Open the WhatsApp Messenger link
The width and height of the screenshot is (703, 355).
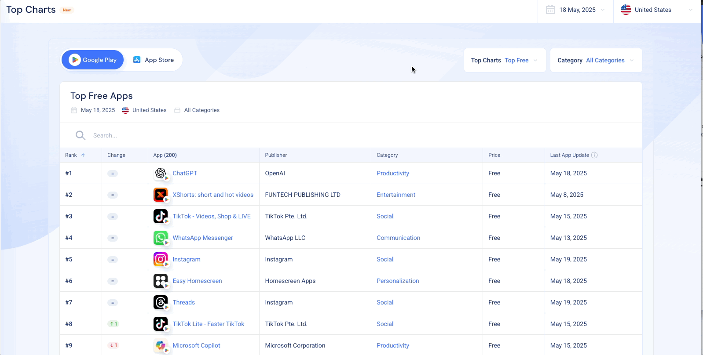coord(203,238)
